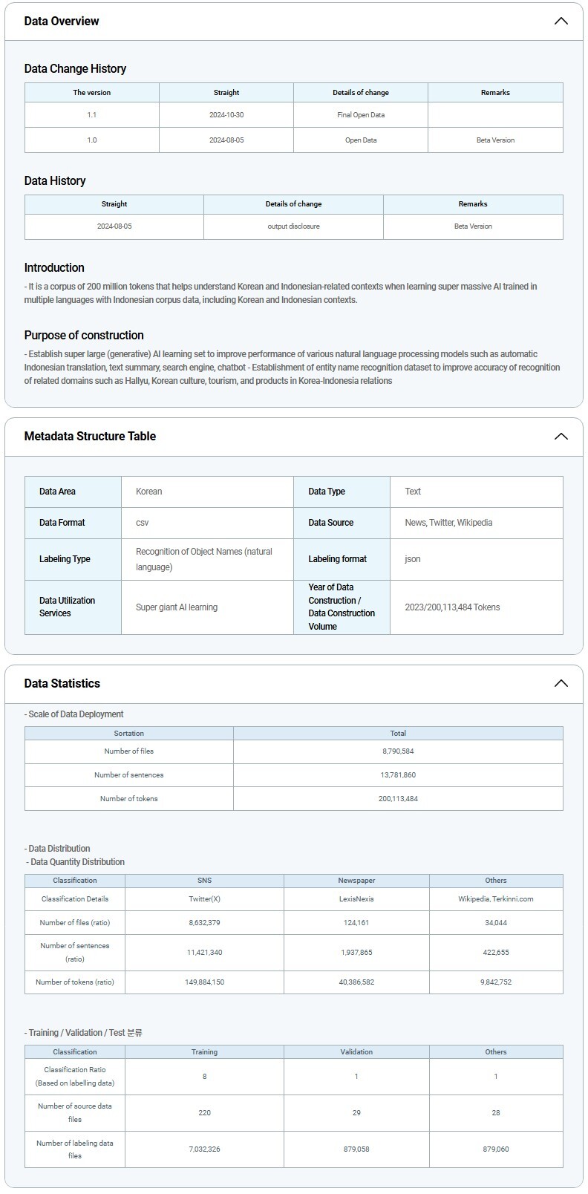The height and width of the screenshot is (1194, 588).
Task: Click the Twitter(X) classification detail cell
Action: click(x=204, y=899)
